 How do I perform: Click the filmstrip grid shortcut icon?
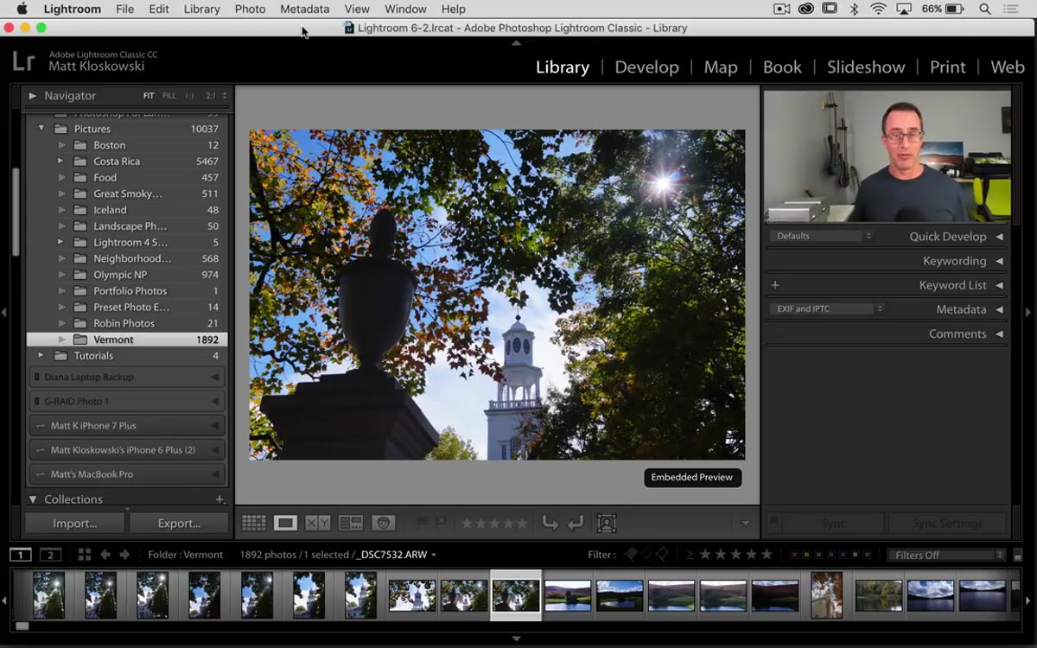85,555
